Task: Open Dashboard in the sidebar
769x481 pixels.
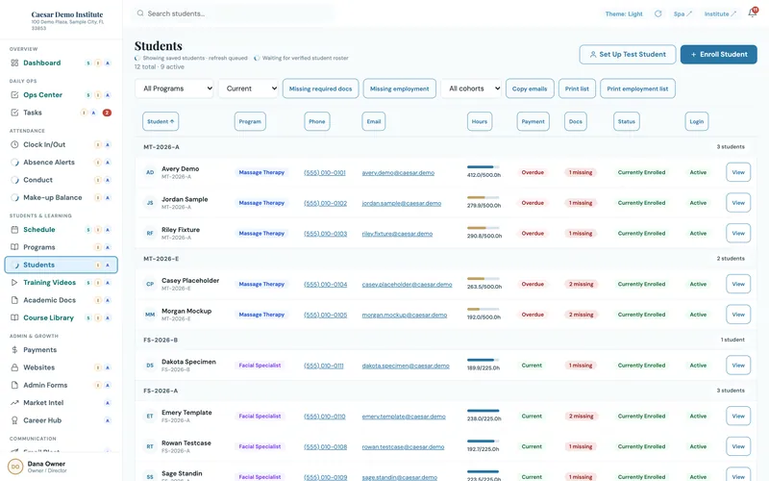Action: tap(61, 63)
